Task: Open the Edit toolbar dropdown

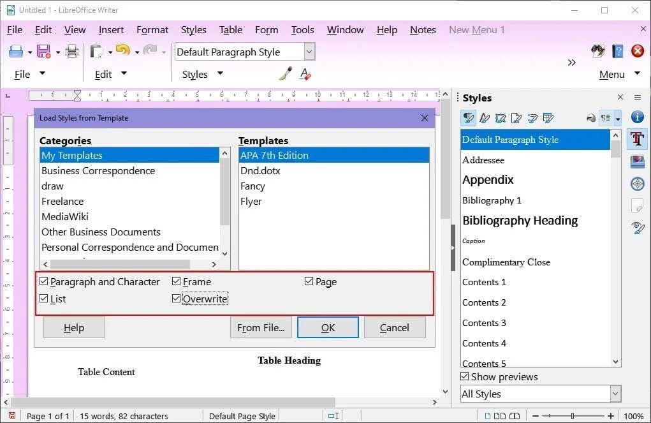Action: tap(124, 74)
